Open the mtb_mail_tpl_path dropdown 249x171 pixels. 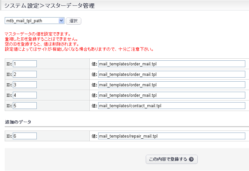pyautogui.click(x=34, y=21)
